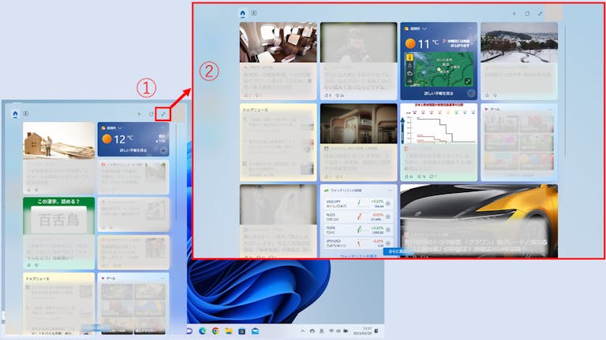Select Home tab in expanded widgets panel
The width and height of the screenshot is (606, 340).
point(242,13)
